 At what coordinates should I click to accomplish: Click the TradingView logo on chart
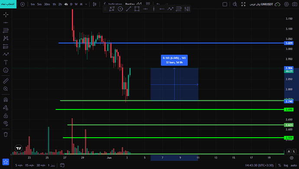click(x=19, y=148)
